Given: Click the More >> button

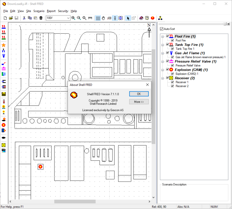Looking at the screenshot, I should point(139,102).
